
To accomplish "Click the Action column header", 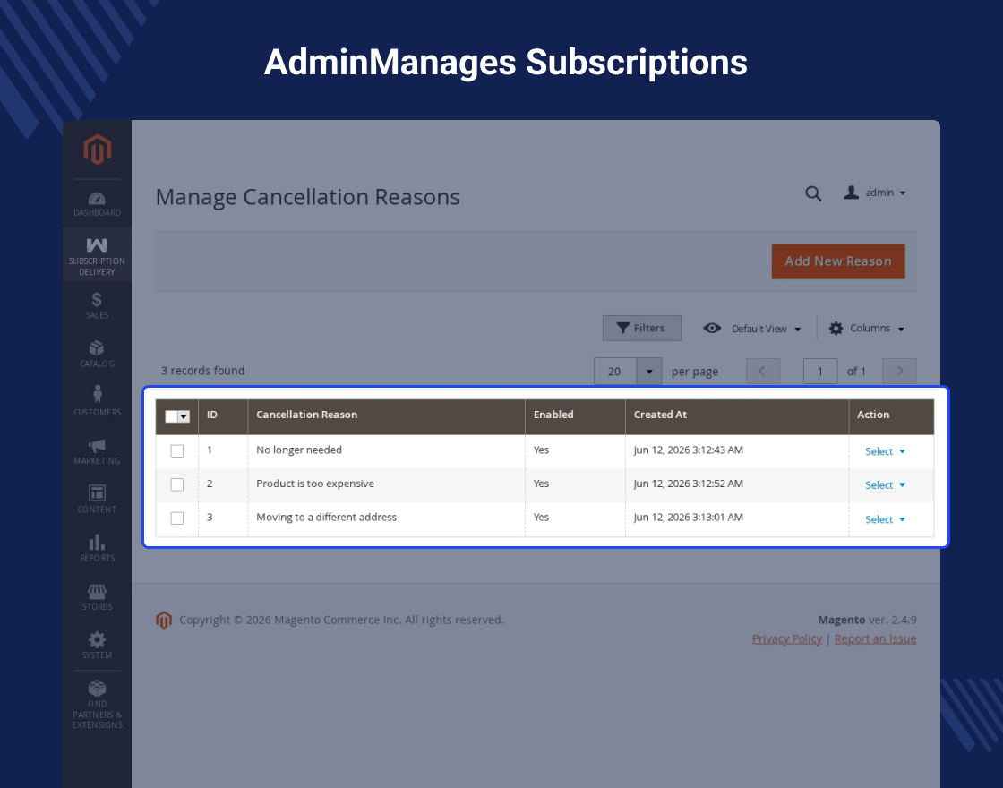I will click(x=891, y=416).
